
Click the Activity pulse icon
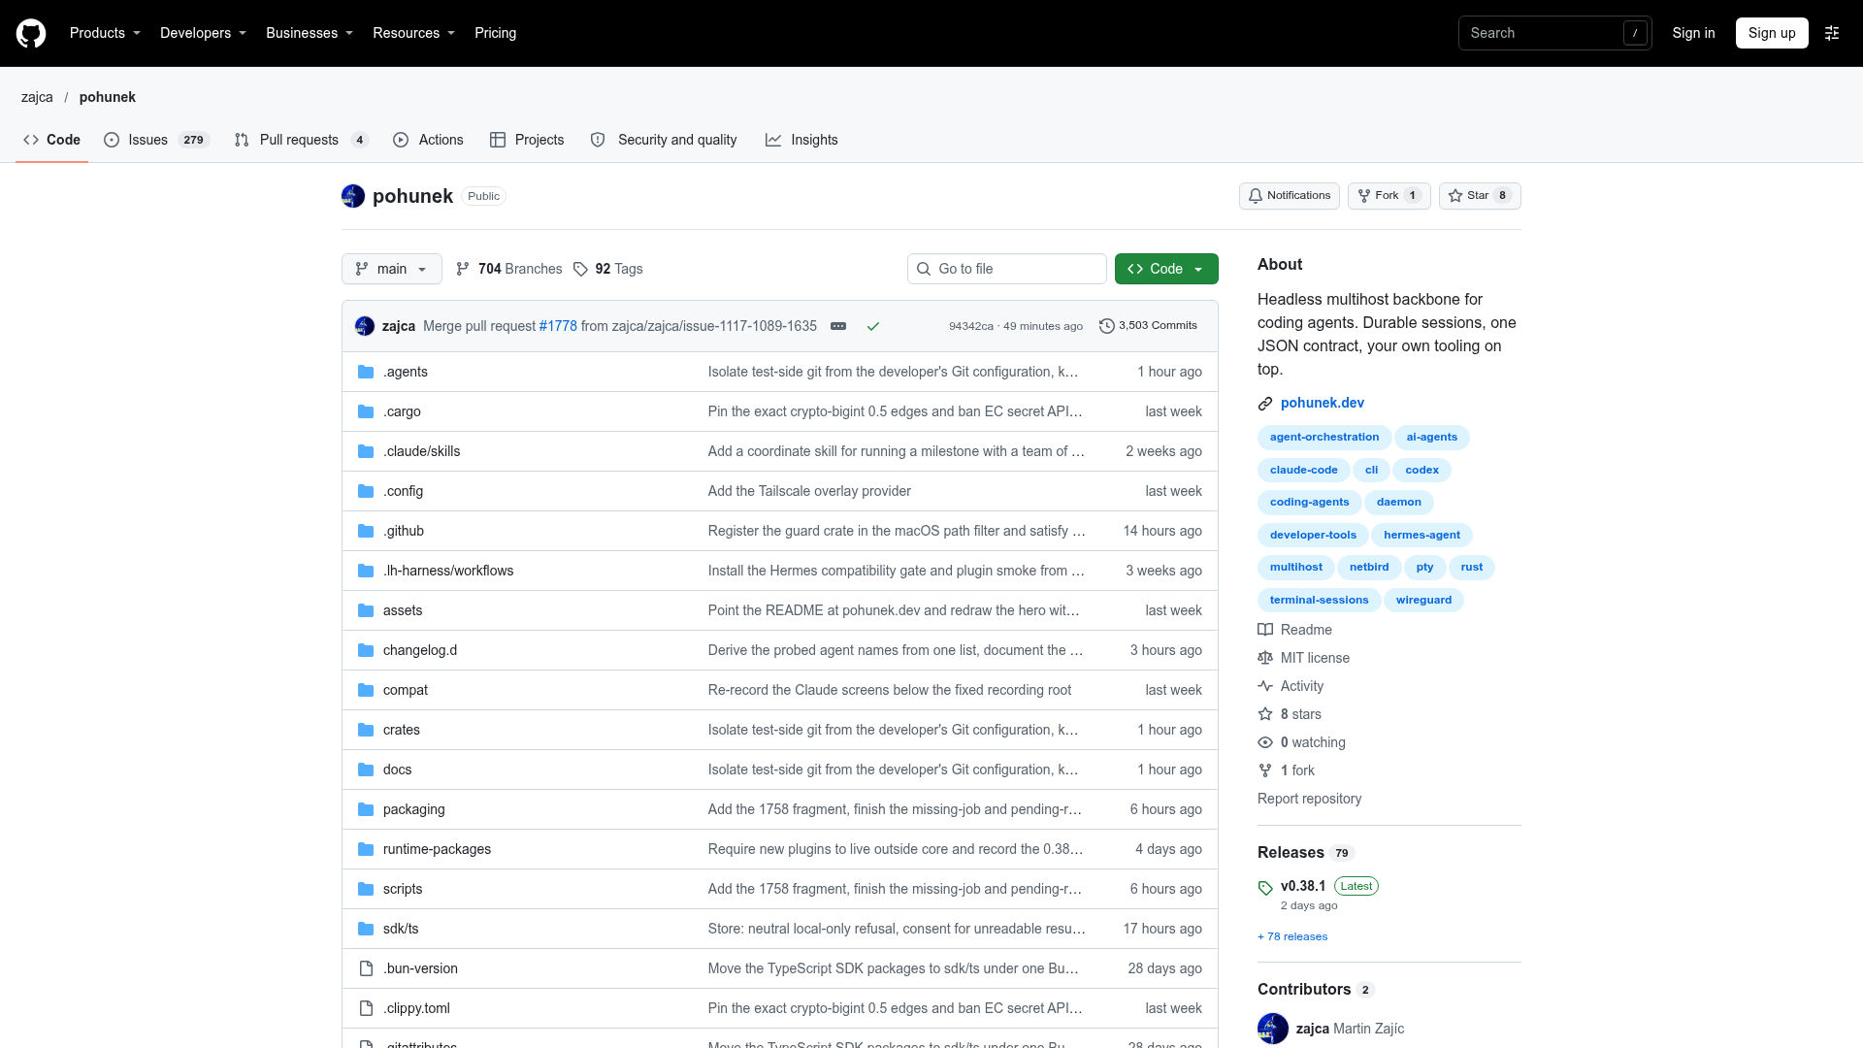(1265, 686)
